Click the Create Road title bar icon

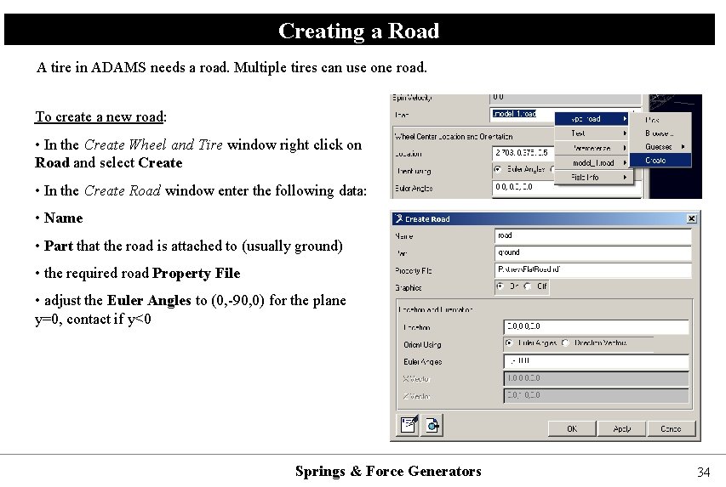(x=398, y=218)
